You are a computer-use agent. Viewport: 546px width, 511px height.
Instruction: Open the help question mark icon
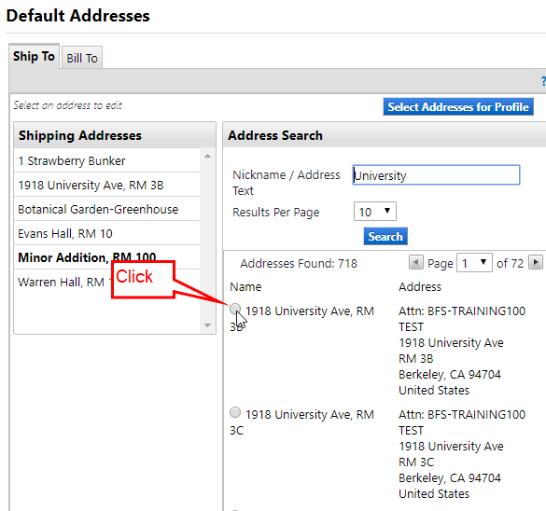point(543,81)
